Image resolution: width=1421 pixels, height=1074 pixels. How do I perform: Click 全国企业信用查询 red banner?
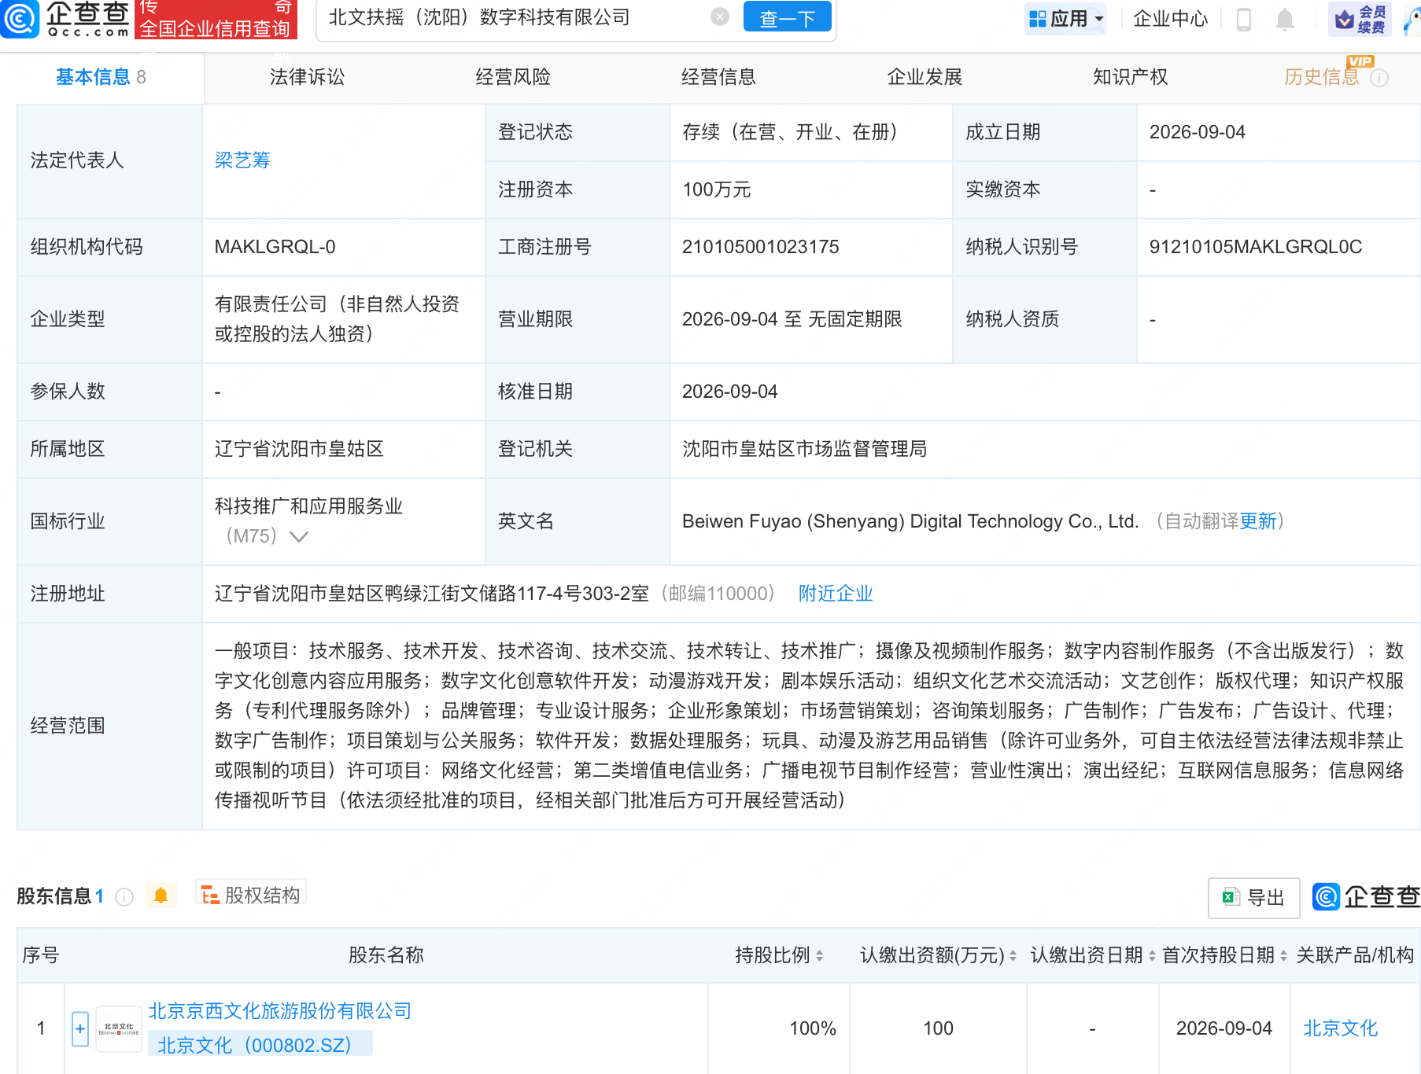[216, 20]
